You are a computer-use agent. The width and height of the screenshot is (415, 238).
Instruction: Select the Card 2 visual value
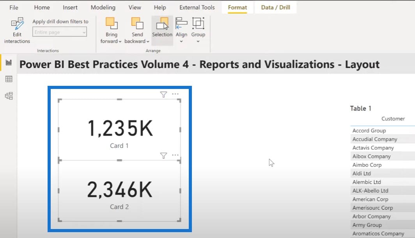tap(120, 190)
